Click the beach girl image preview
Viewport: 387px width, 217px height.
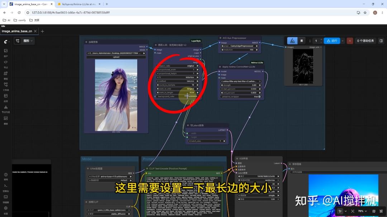tap(116, 95)
